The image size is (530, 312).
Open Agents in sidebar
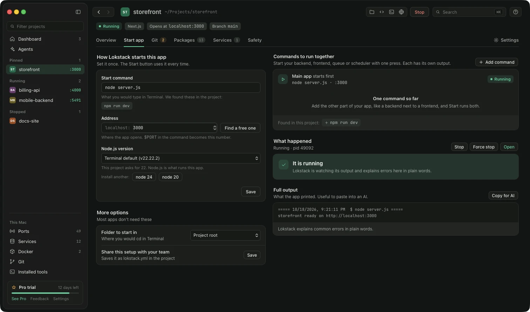[45, 49]
